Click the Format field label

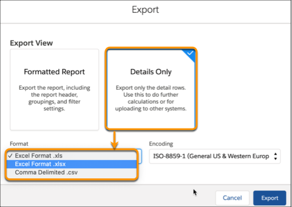tap(19, 144)
